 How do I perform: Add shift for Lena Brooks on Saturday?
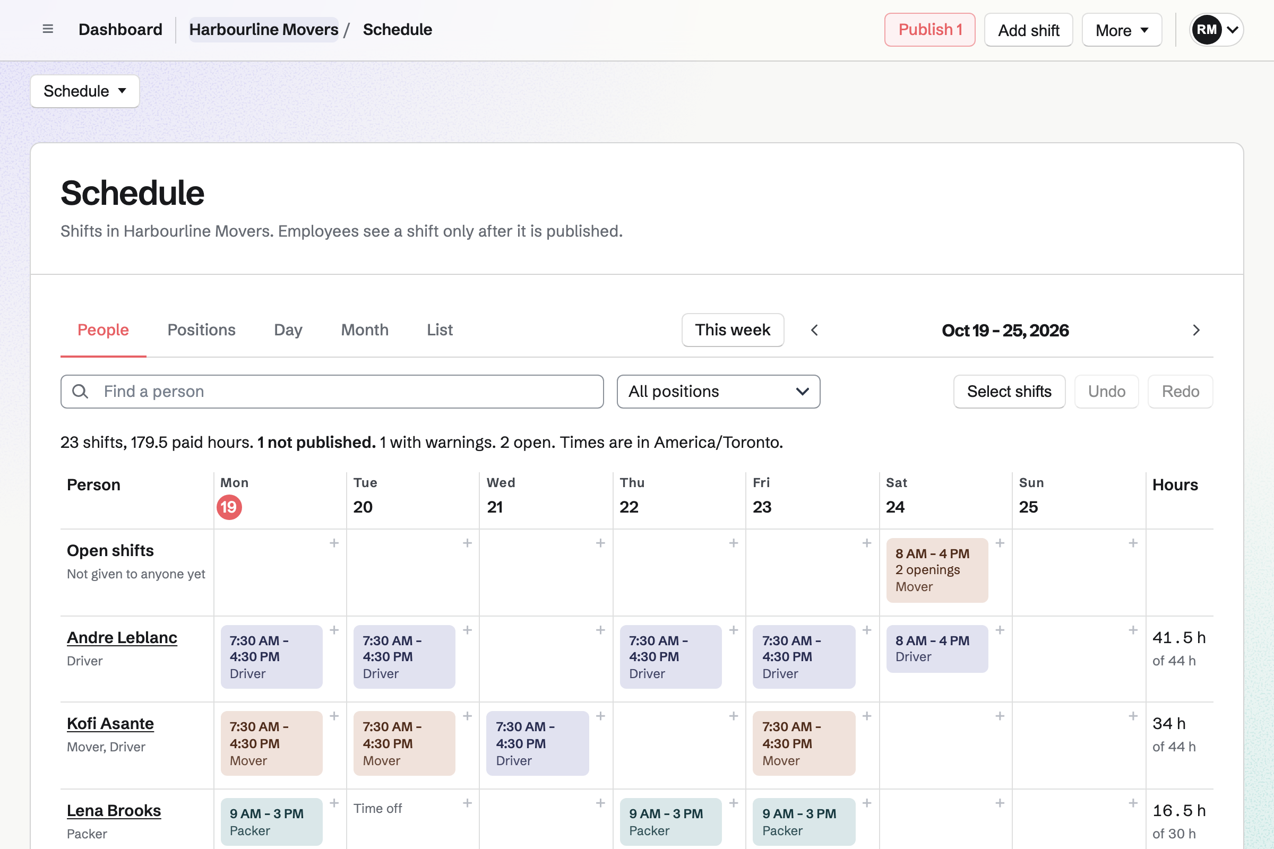1000,802
